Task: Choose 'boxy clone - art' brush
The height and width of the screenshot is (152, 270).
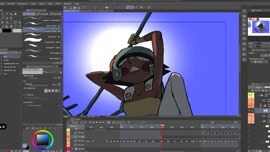Action: [x=42, y=24]
